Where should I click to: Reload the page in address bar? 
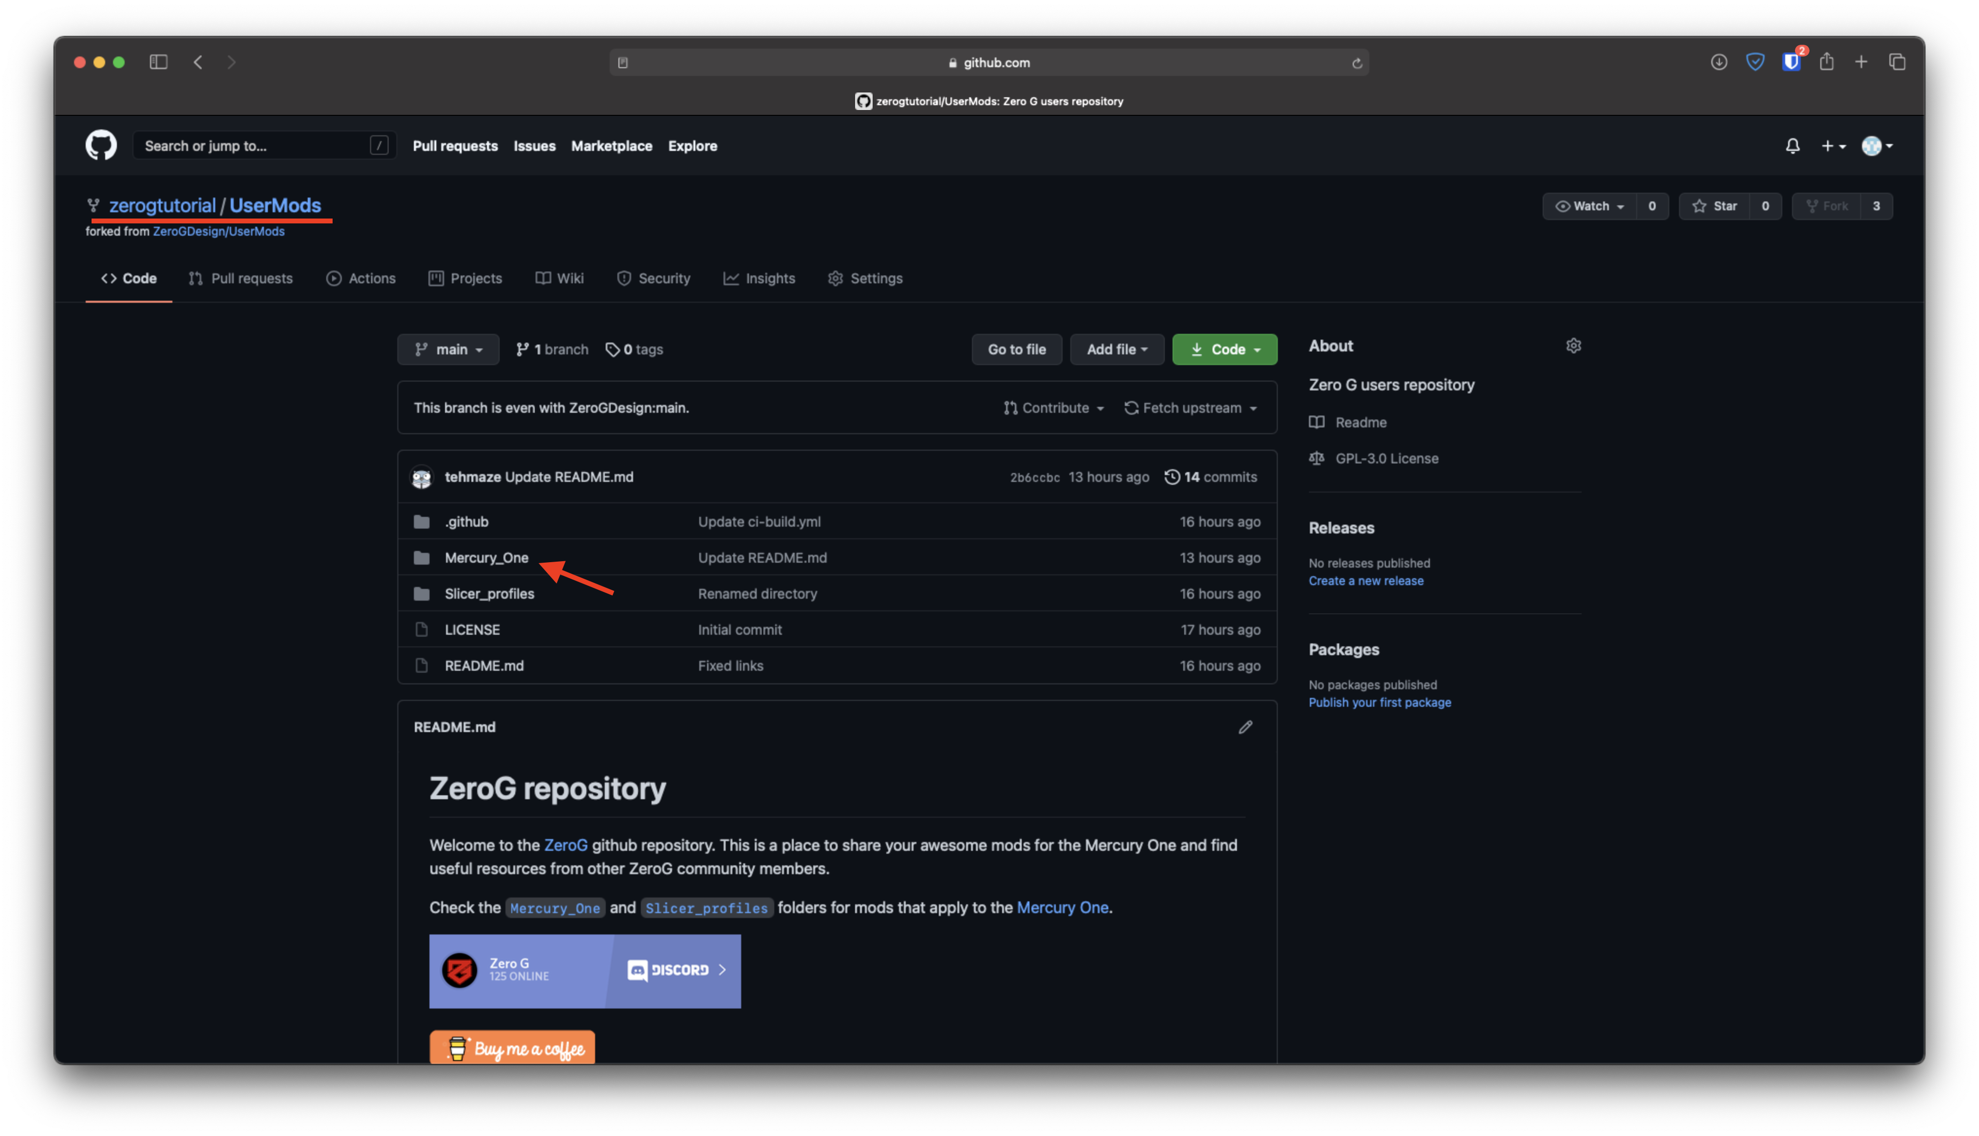pyautogui.click(x=1356, y=62)
